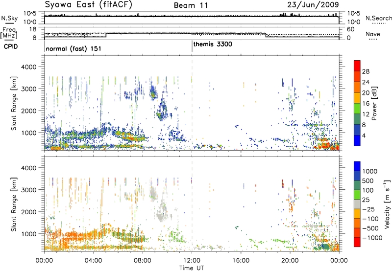Screen dimensions: 392x271
Task: Select Velocity segment between 100 and 500
Action: (x=357, y=185)
